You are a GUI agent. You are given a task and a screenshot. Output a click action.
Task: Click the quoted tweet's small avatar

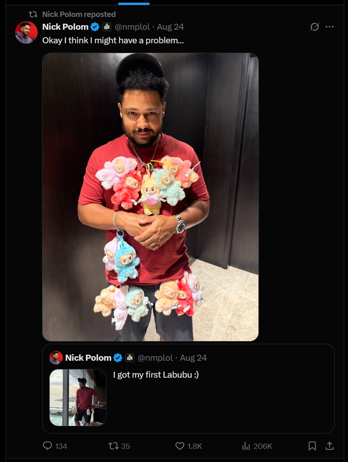[x=56, y=358]
